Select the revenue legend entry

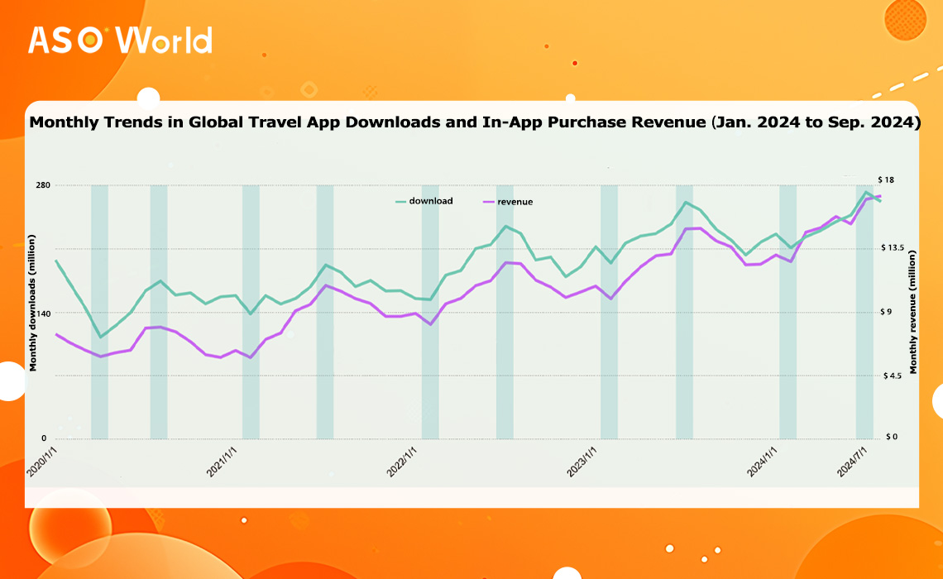pos(508,202)
